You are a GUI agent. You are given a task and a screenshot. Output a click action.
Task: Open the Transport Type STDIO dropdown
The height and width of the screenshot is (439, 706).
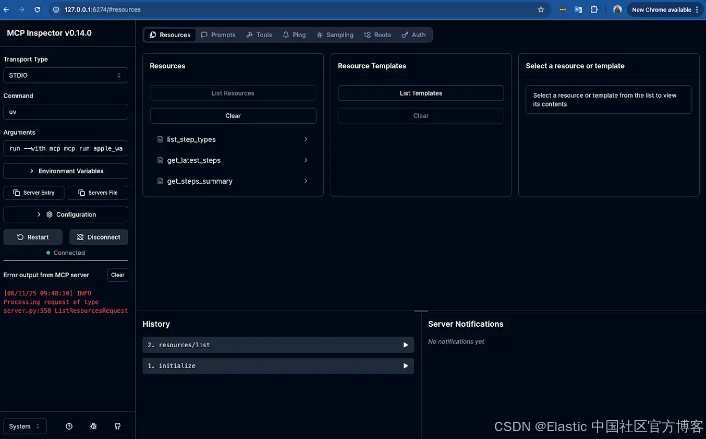[66, 75]
